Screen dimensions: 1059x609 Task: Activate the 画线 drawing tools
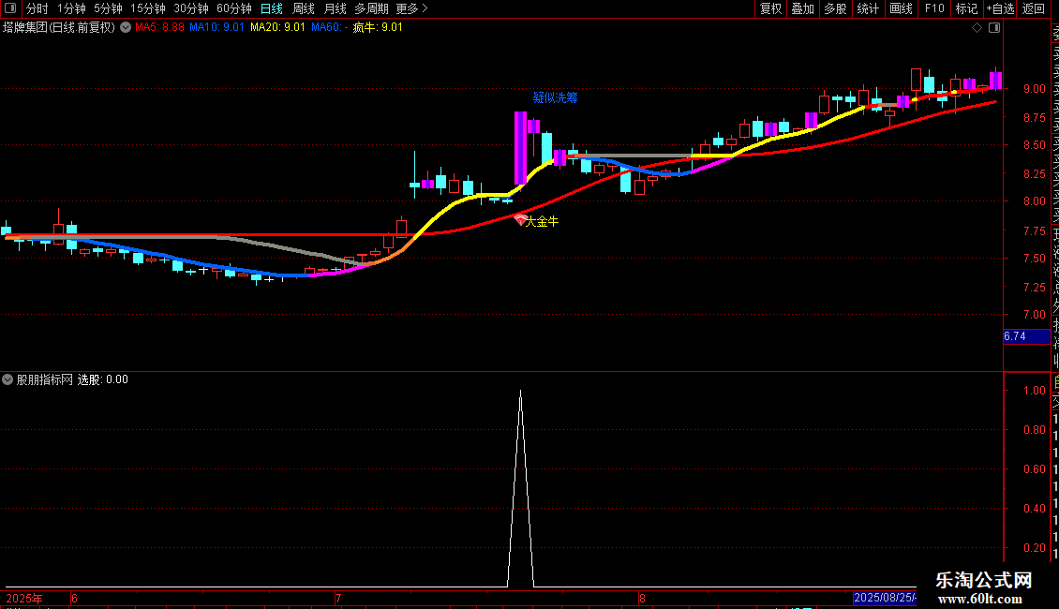point(901,8)
